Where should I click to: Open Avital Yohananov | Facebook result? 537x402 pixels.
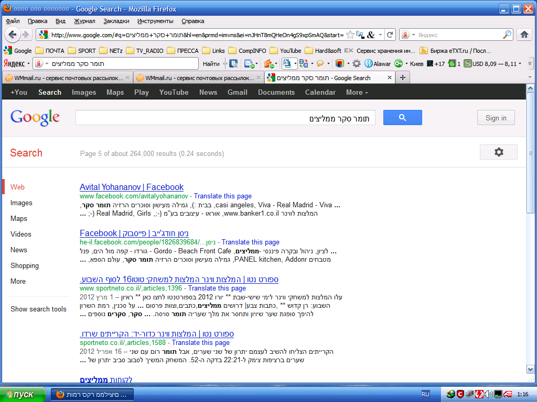tap(132, 187)
